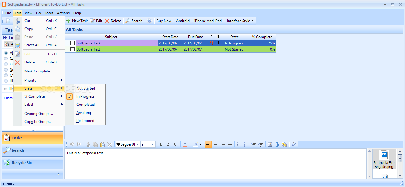The height and width of the screenshot is (187, 405).
Task: Toggle Bold formatting
Action: pos(161,144)
